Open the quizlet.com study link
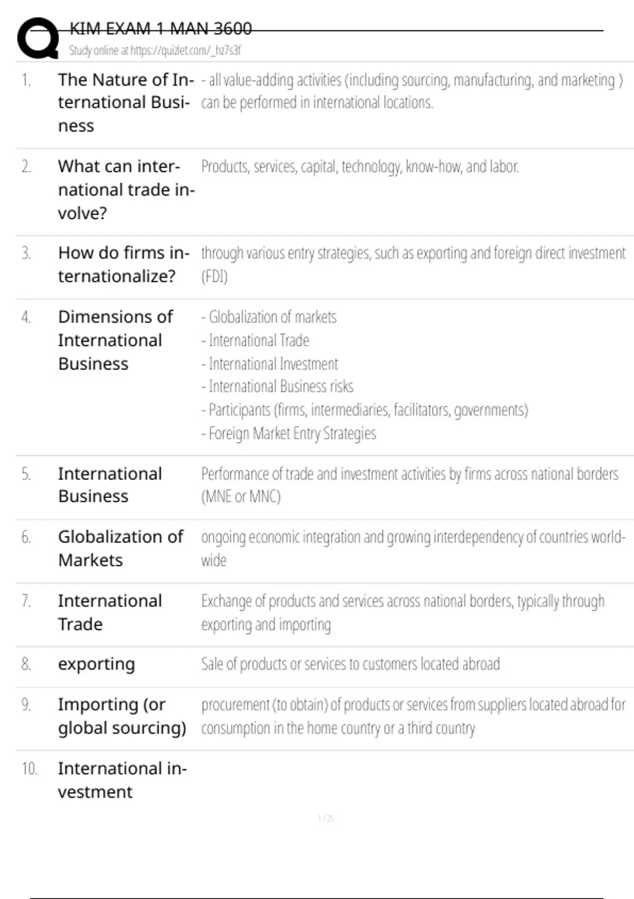The width and height of the screenshot is (634, 899). [155, 51]
